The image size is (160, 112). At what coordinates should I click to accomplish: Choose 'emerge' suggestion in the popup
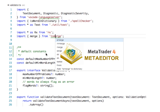pyautogui.click(x=89, y=40)
